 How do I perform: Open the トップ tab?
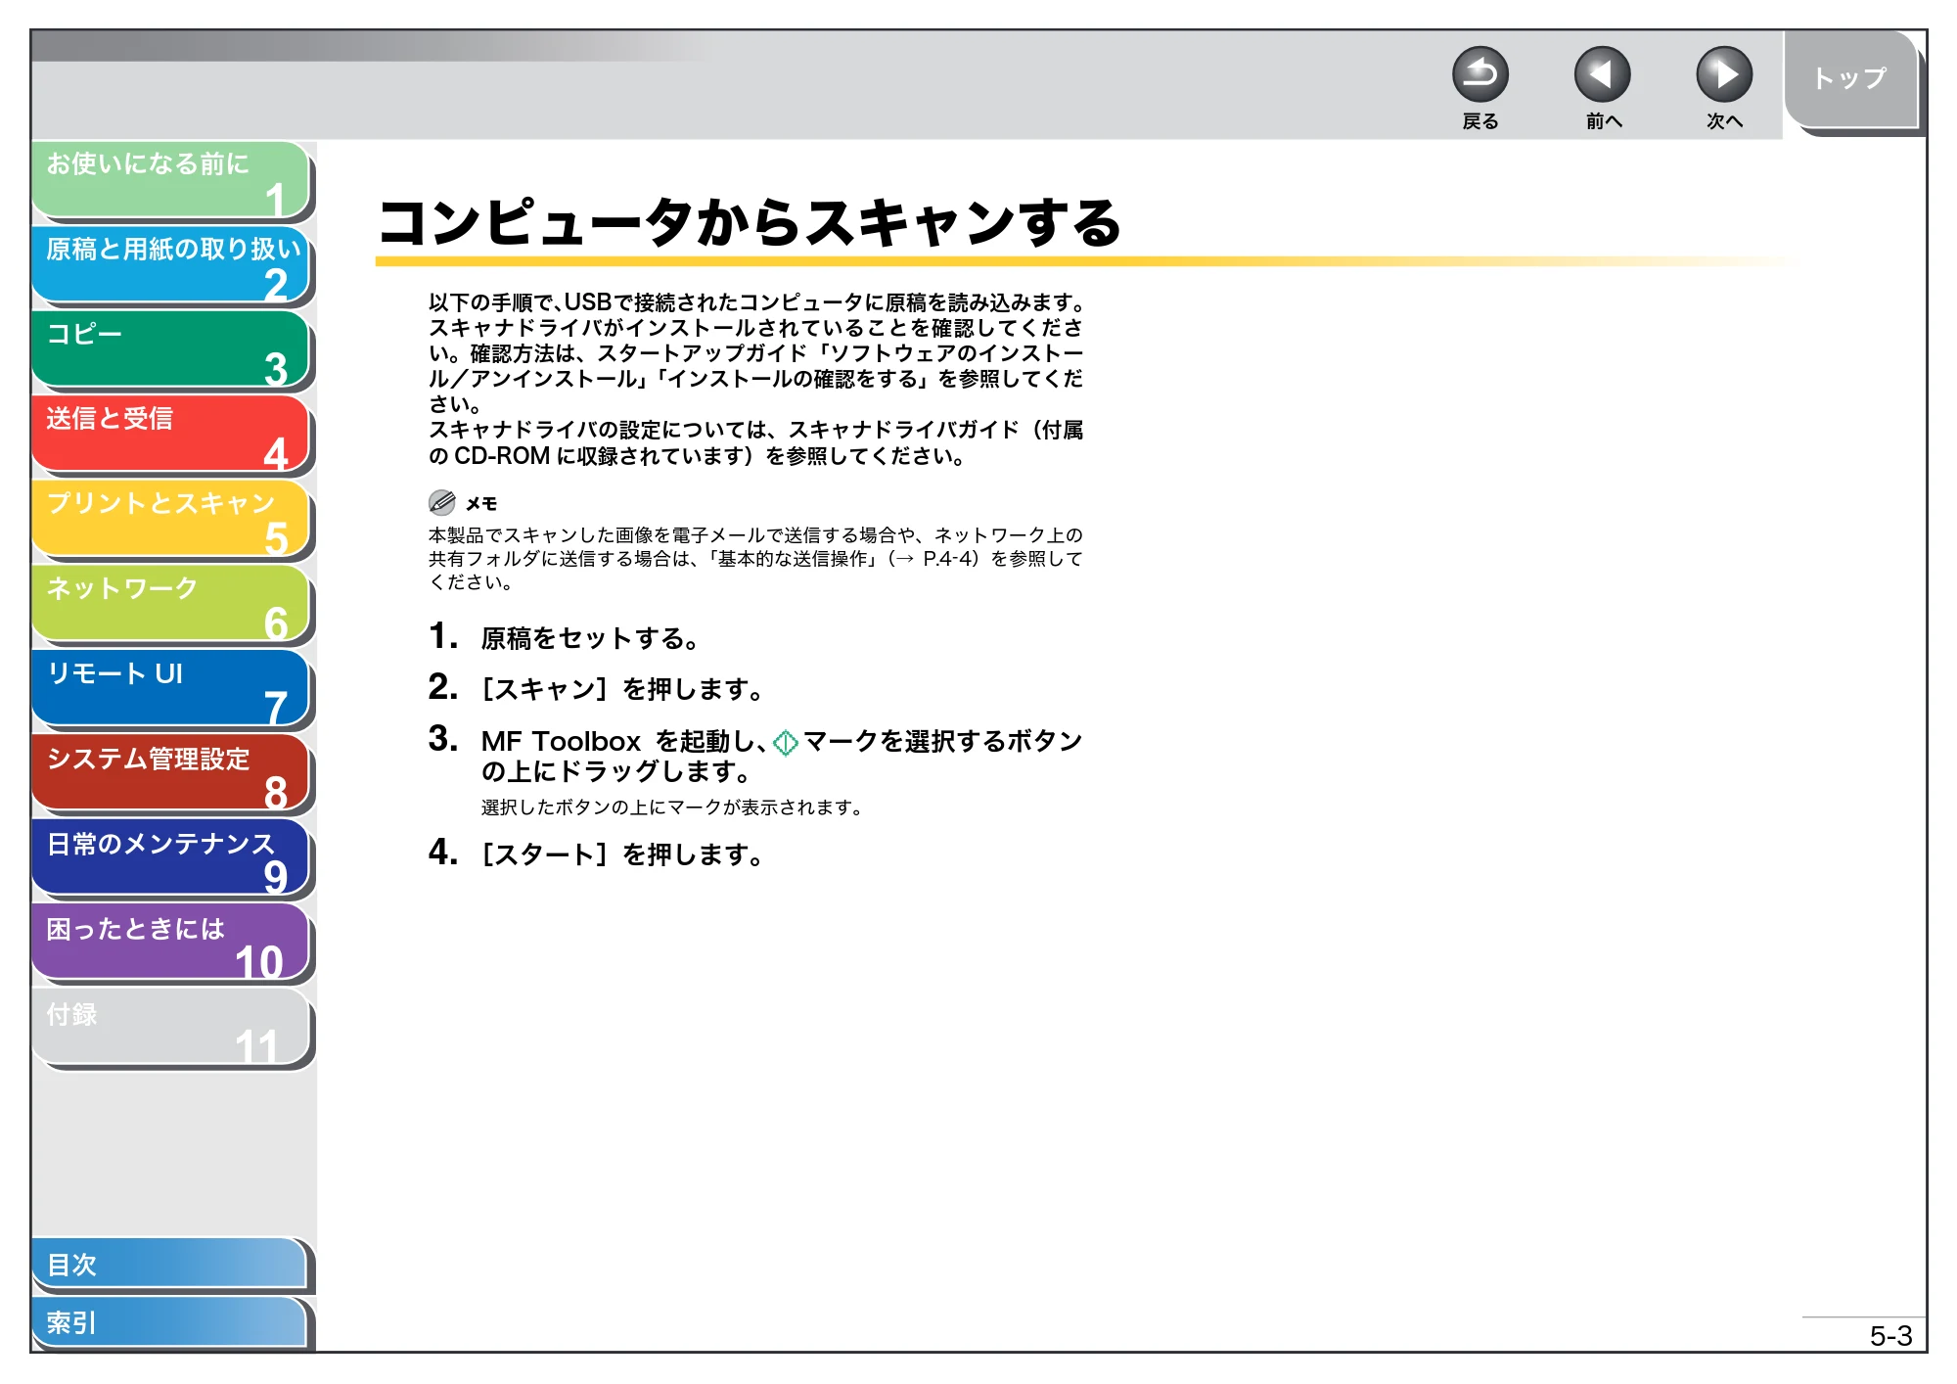click(1849, 78)
